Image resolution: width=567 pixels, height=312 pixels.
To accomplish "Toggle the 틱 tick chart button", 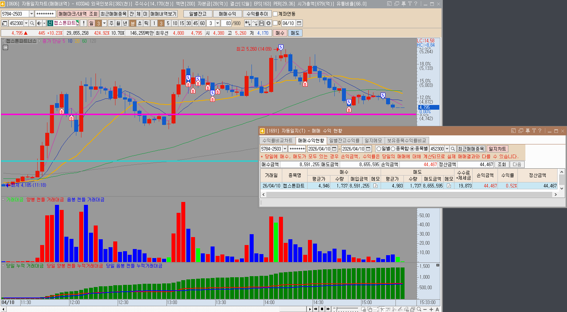I will pos(147,23).
